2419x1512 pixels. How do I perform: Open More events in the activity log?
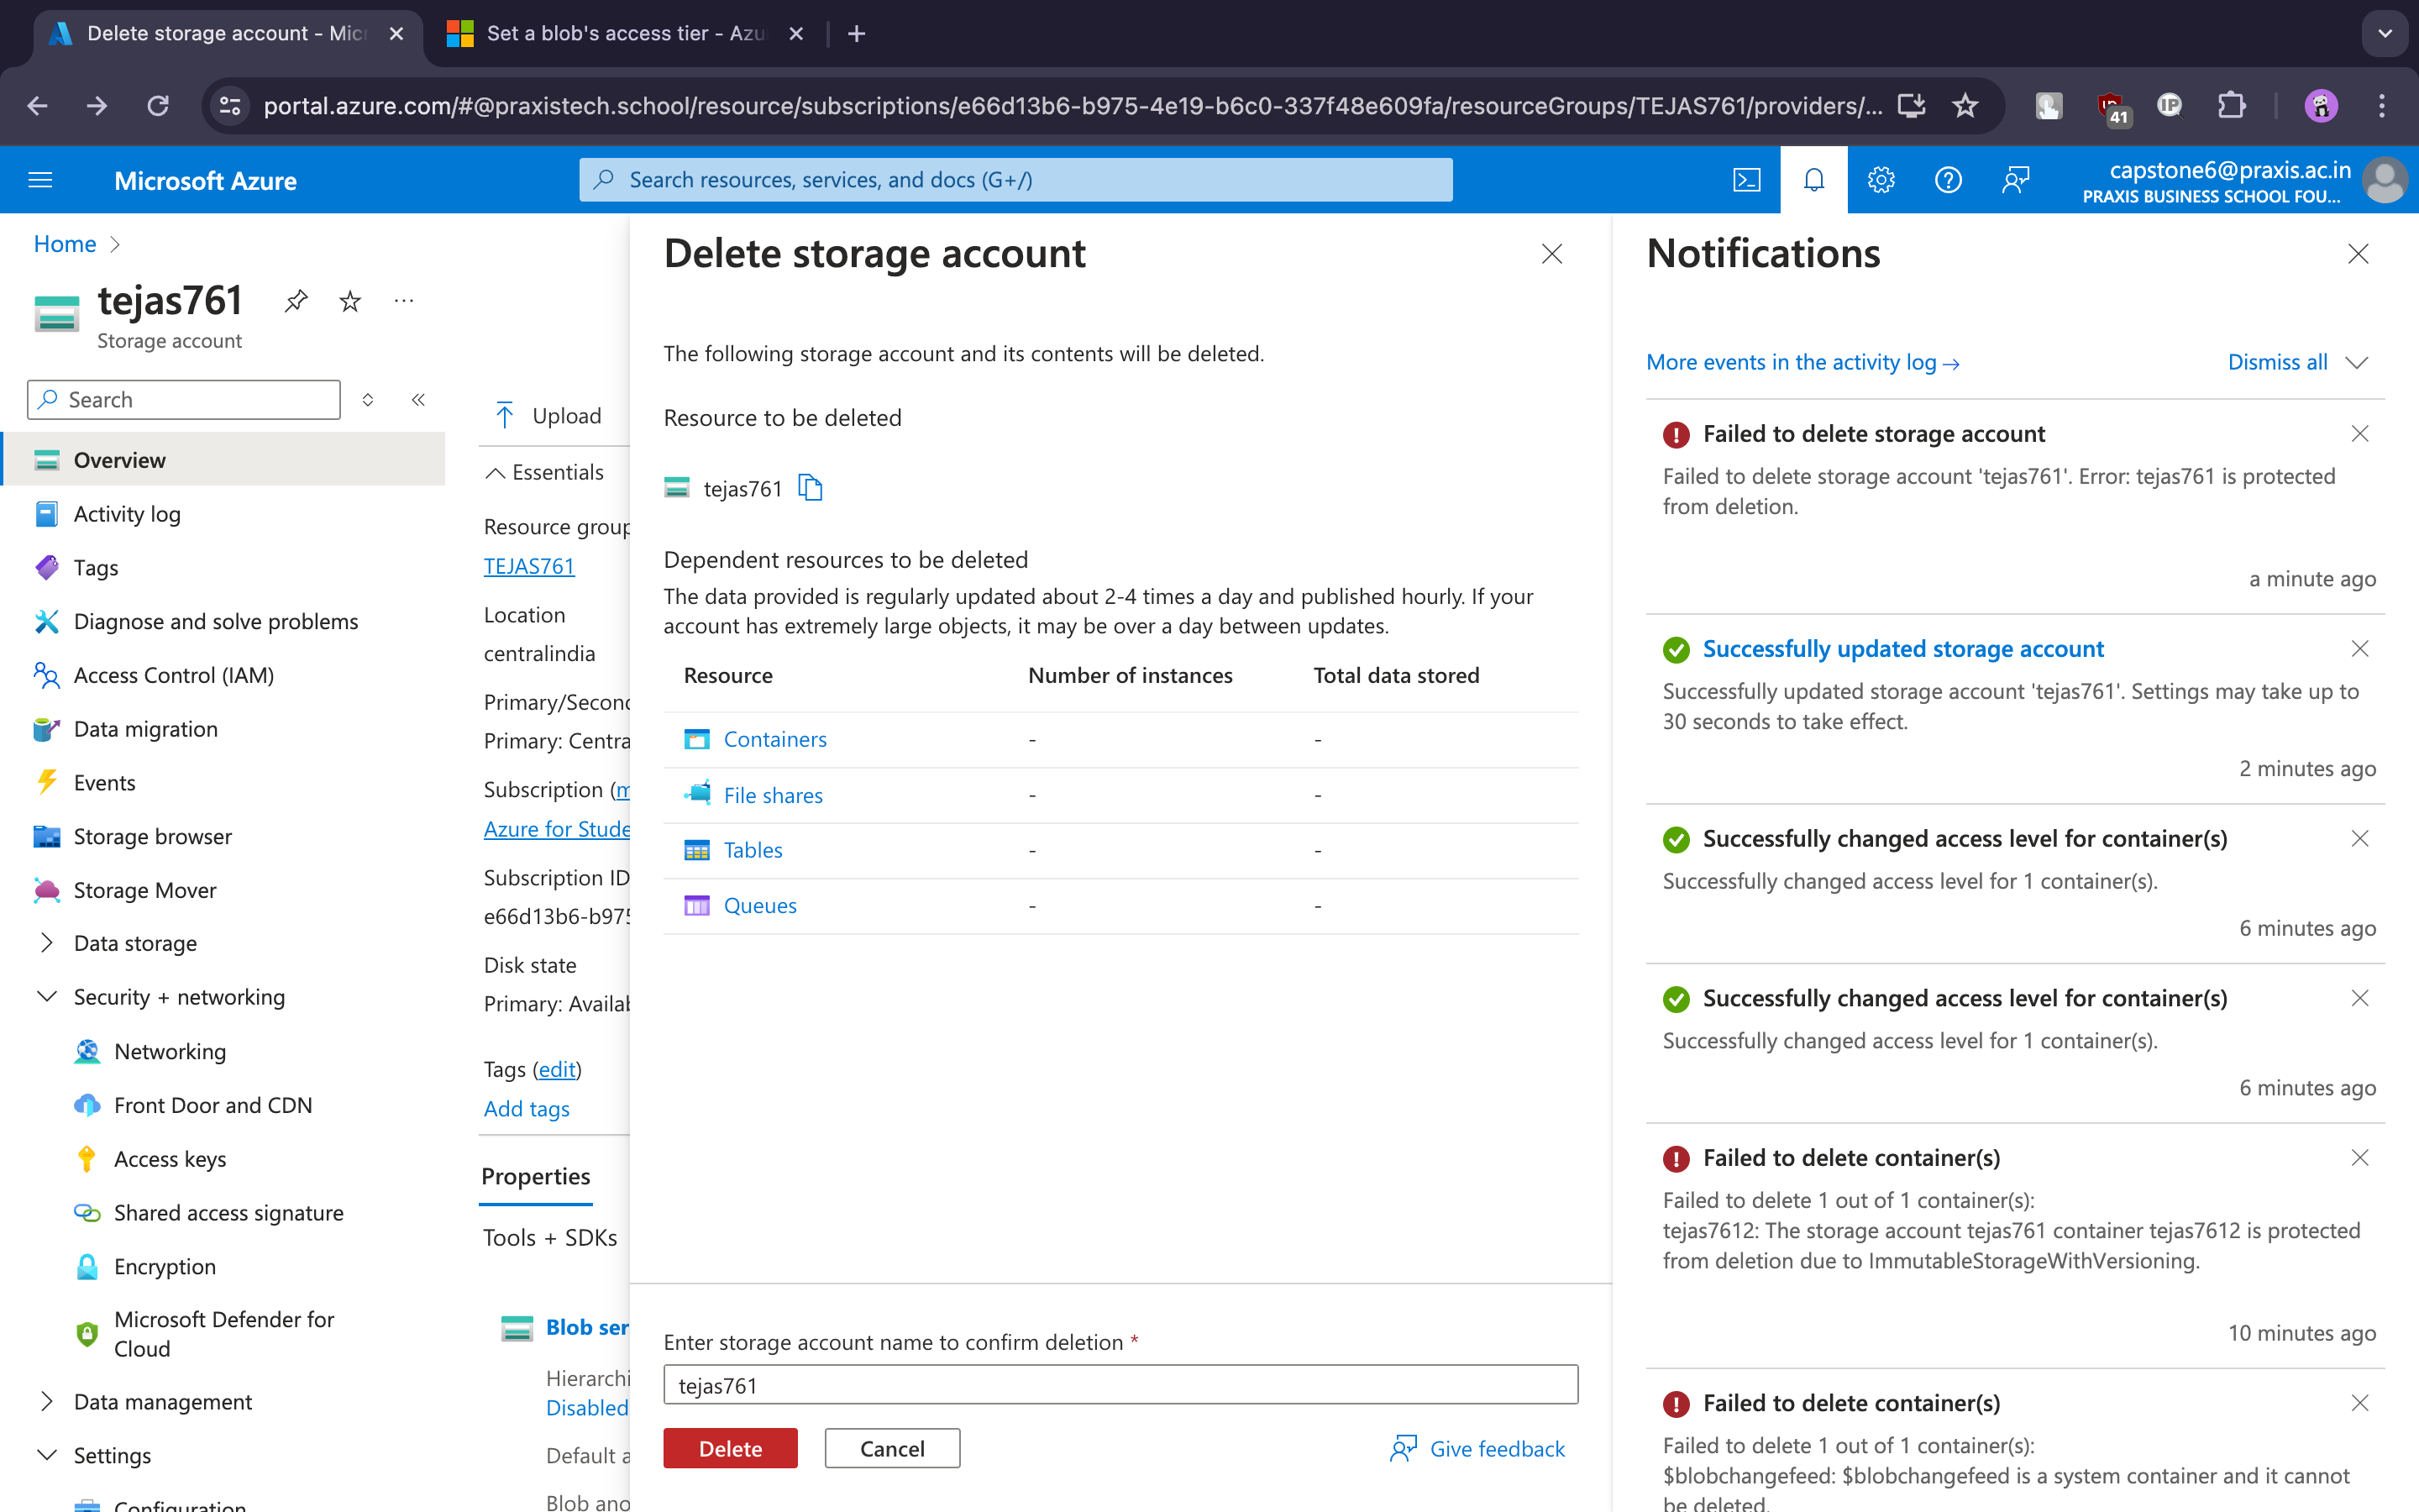1802,362
